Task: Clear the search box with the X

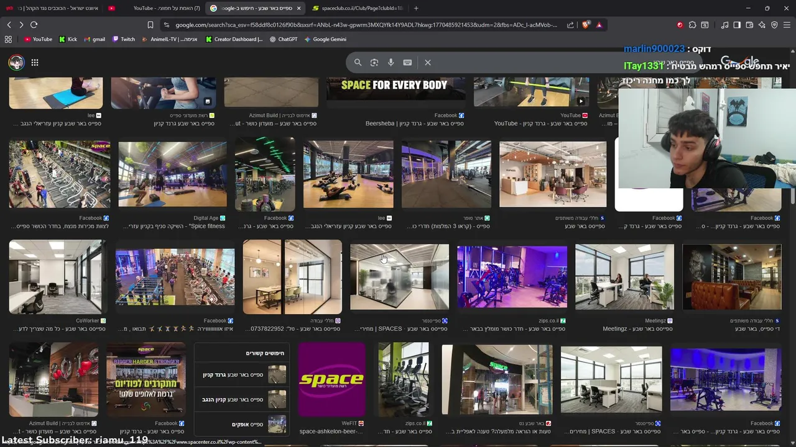Action: [x=428, y=62]
